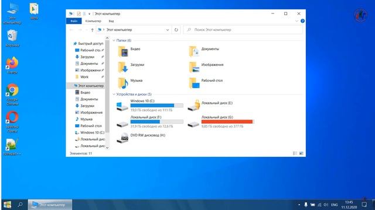Open the Компьютер ribbon tab

coord(93,21)
